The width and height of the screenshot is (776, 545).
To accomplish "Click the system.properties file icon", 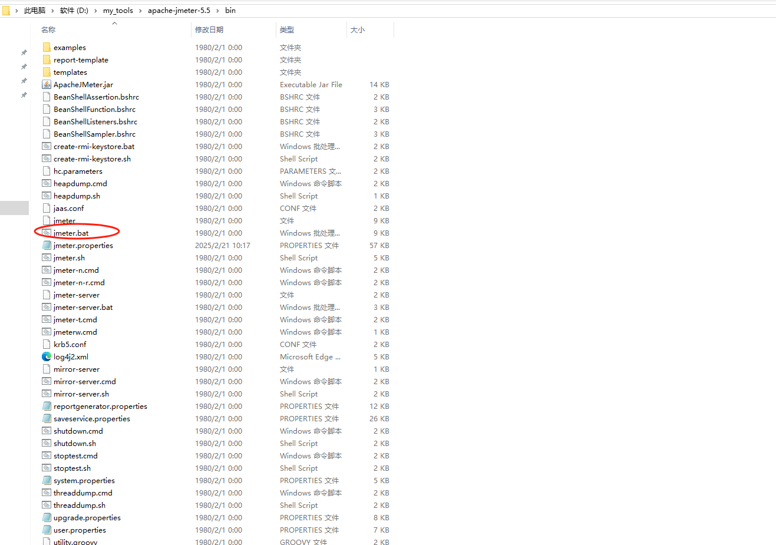I will [x=47, y=480].
